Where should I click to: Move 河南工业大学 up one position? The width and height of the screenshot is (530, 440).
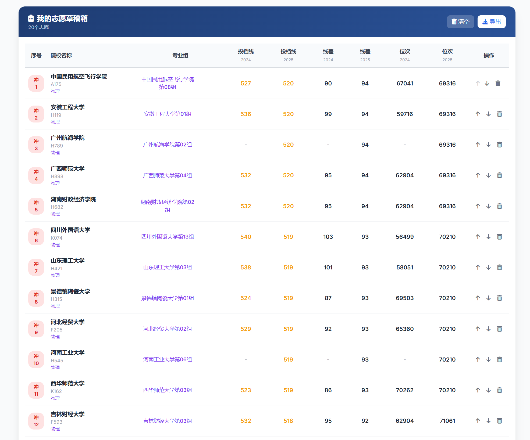(x=478, y=360)
